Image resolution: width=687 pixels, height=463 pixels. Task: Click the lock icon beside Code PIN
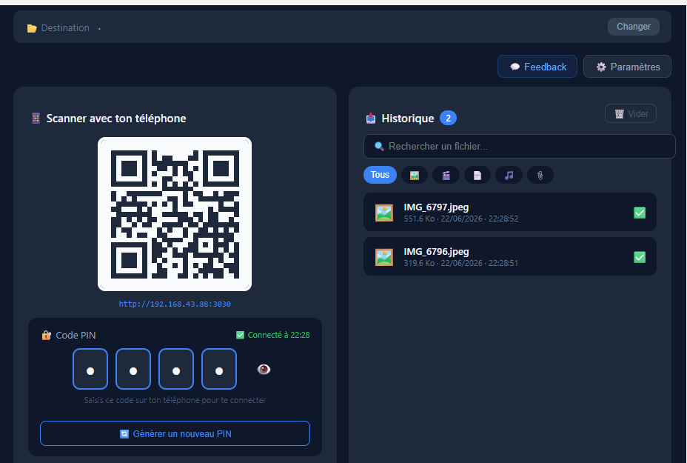coord(46,335)
